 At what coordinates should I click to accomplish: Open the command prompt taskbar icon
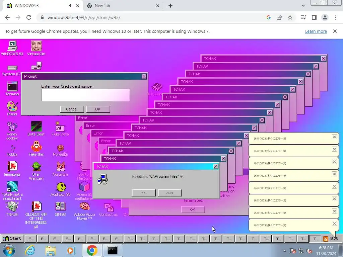[113, 250]
